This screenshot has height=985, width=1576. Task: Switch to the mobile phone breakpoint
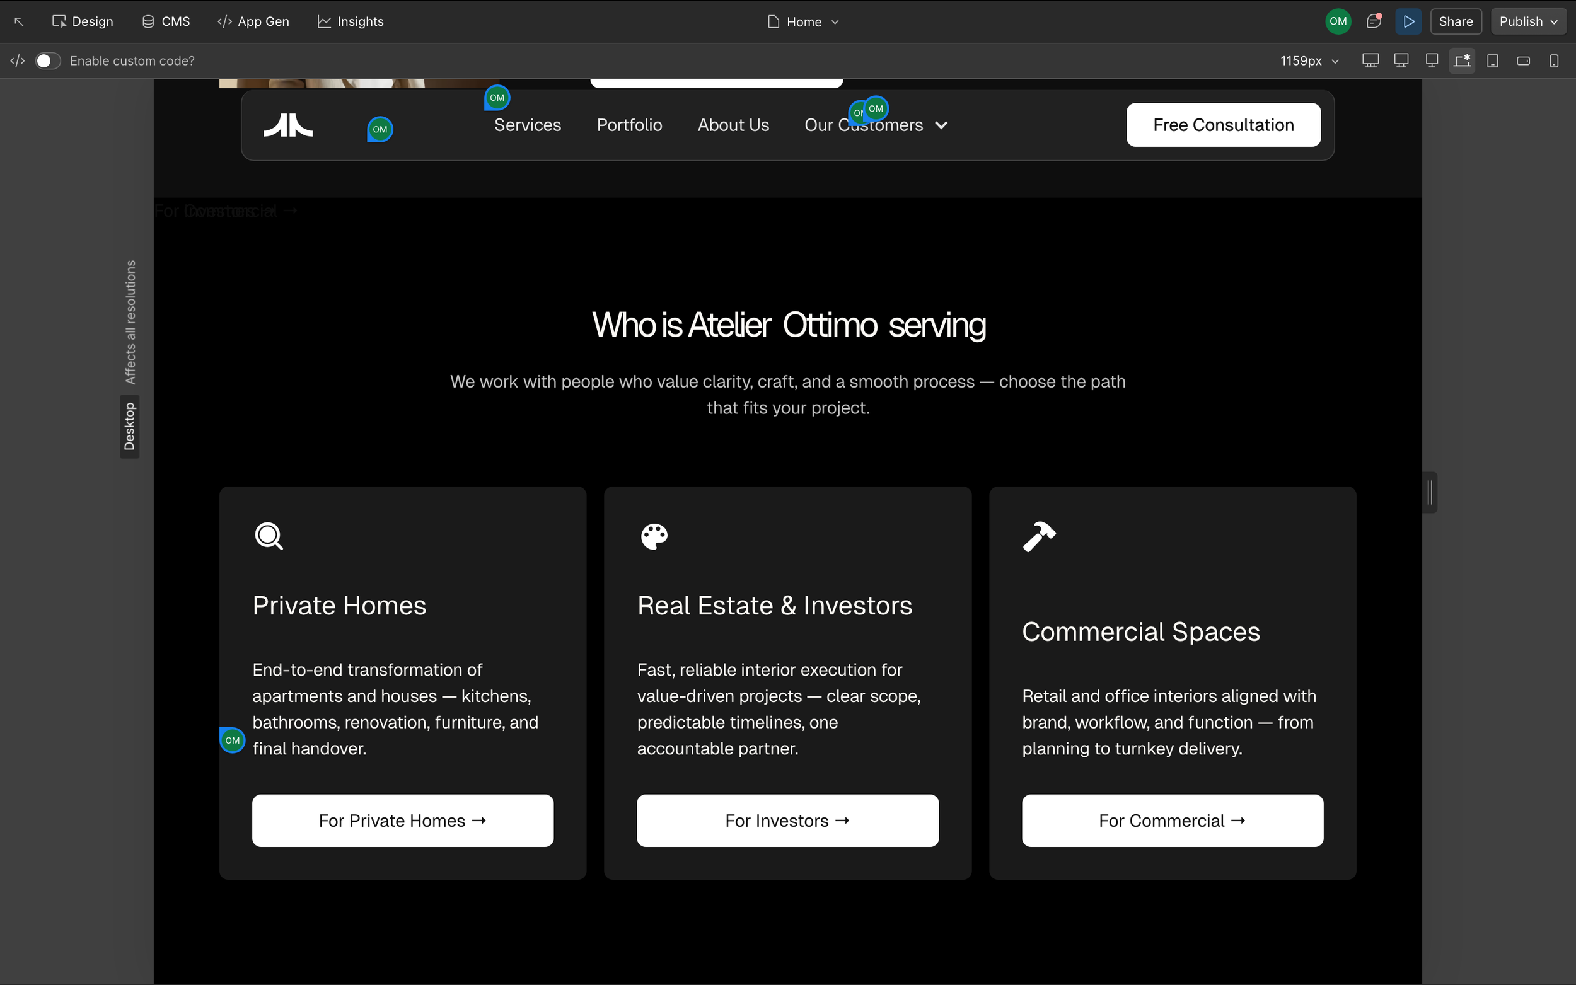point(1554,60)
